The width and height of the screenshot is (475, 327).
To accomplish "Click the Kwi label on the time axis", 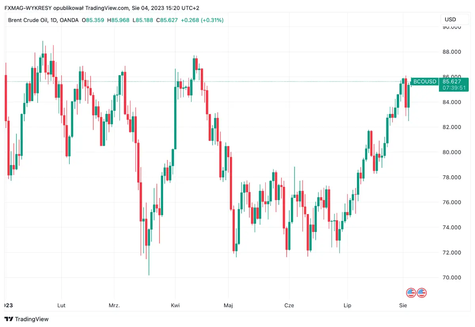I will (x=175, y=305).
